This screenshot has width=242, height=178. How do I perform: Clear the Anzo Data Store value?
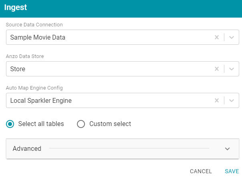pyautogui.click(x=217, y=69)
